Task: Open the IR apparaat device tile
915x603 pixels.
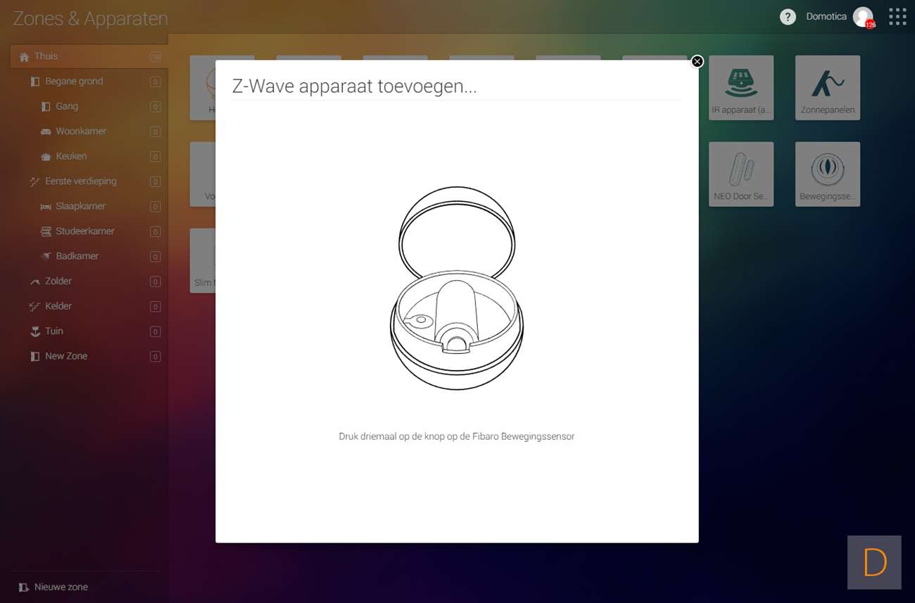Action: [741, 88]
